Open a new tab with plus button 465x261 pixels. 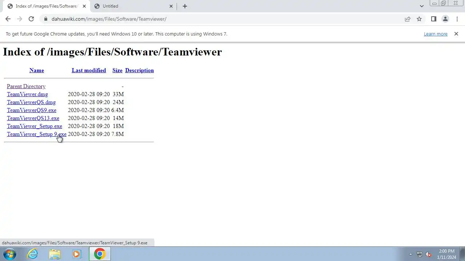click(185, 6)
